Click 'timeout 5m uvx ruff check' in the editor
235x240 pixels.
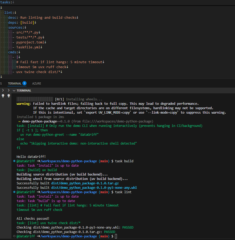point(41,67)
